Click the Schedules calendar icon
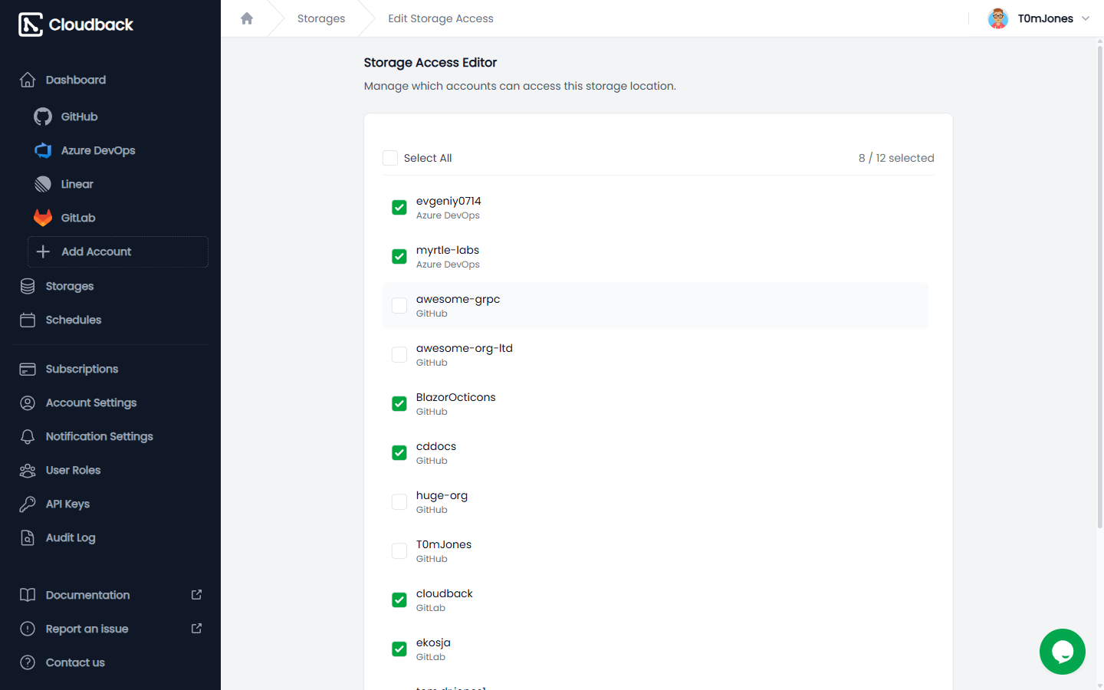 [28, 320]
